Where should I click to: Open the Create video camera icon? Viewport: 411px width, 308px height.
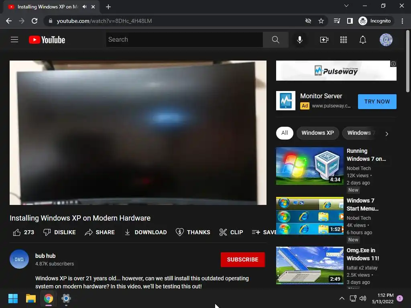pos(324,40)
